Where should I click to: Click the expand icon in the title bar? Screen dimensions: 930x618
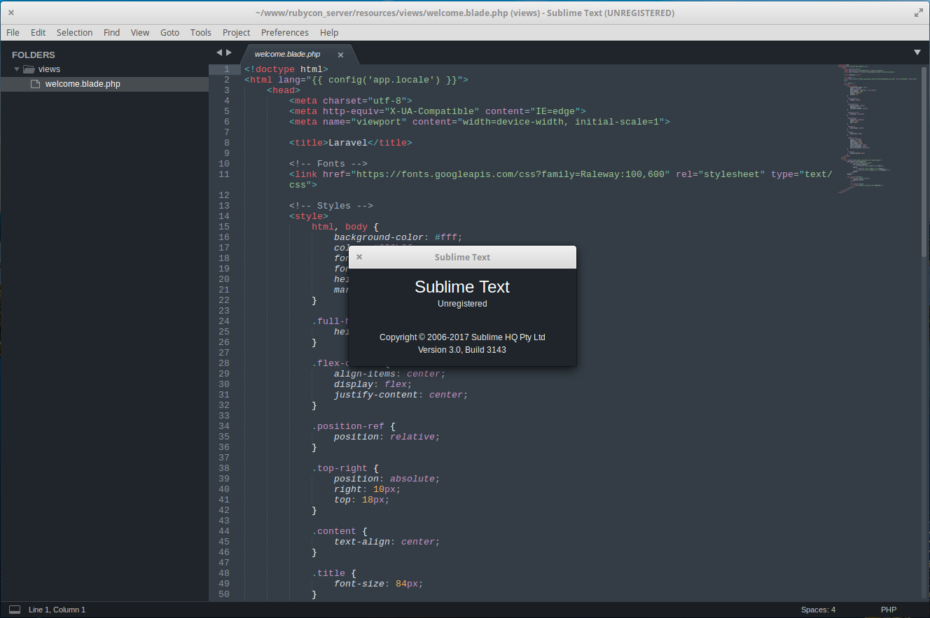[918, 12]
